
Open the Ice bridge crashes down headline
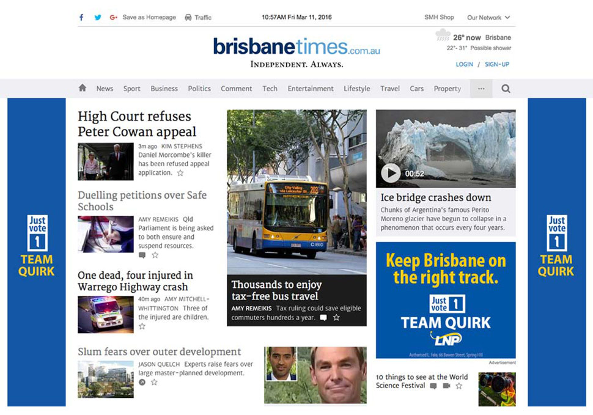(436, 197)
